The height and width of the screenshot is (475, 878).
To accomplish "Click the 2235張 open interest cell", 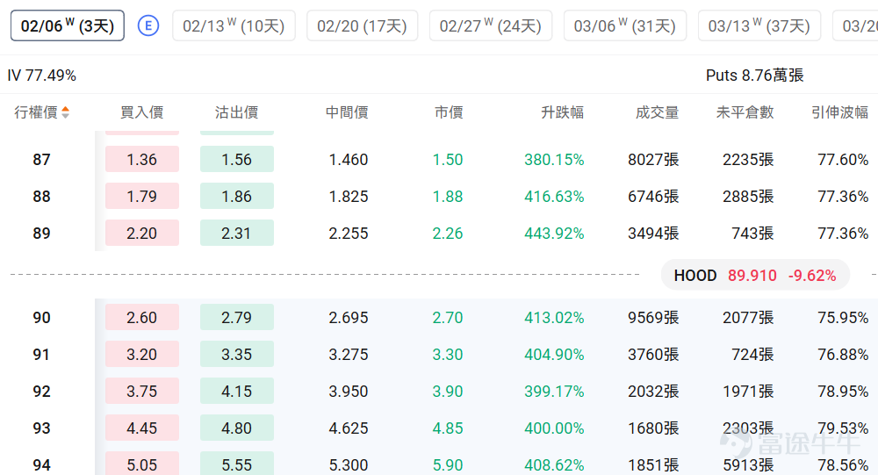I will (x=748, y=160).
